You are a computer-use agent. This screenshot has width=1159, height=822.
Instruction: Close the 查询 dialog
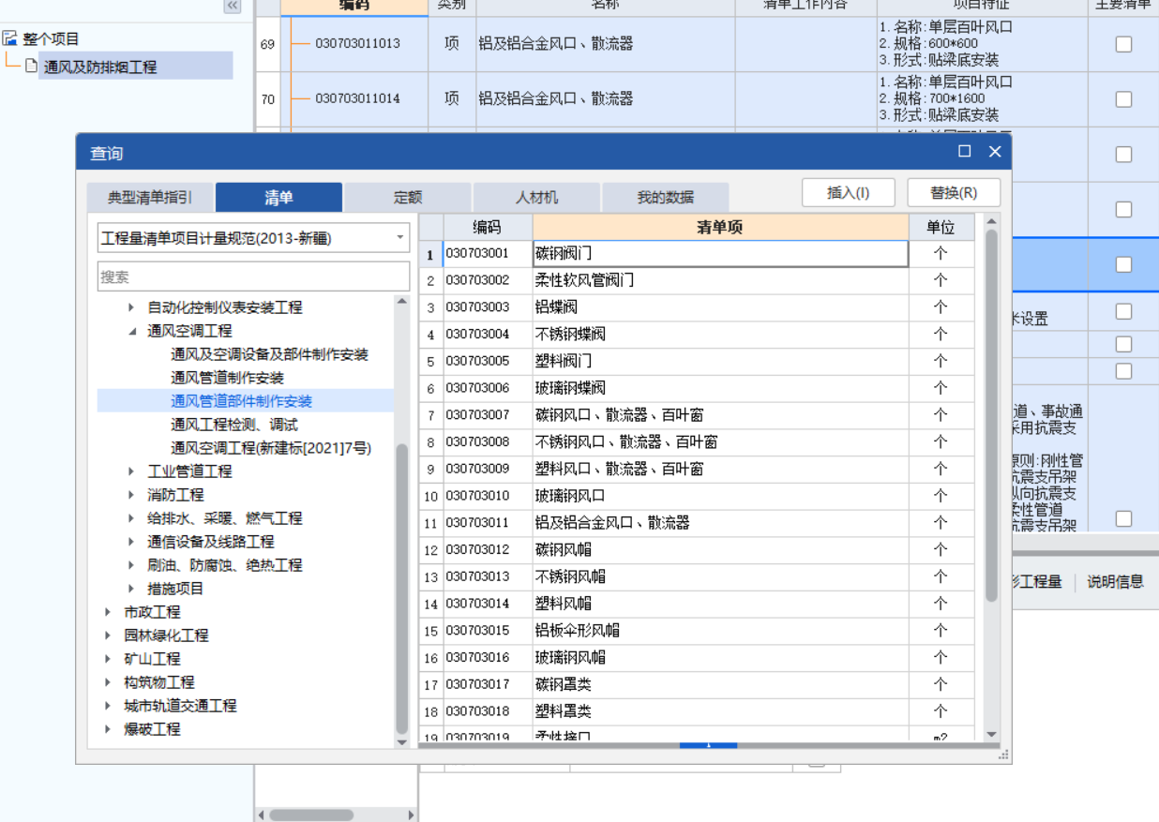coord(995,151)
